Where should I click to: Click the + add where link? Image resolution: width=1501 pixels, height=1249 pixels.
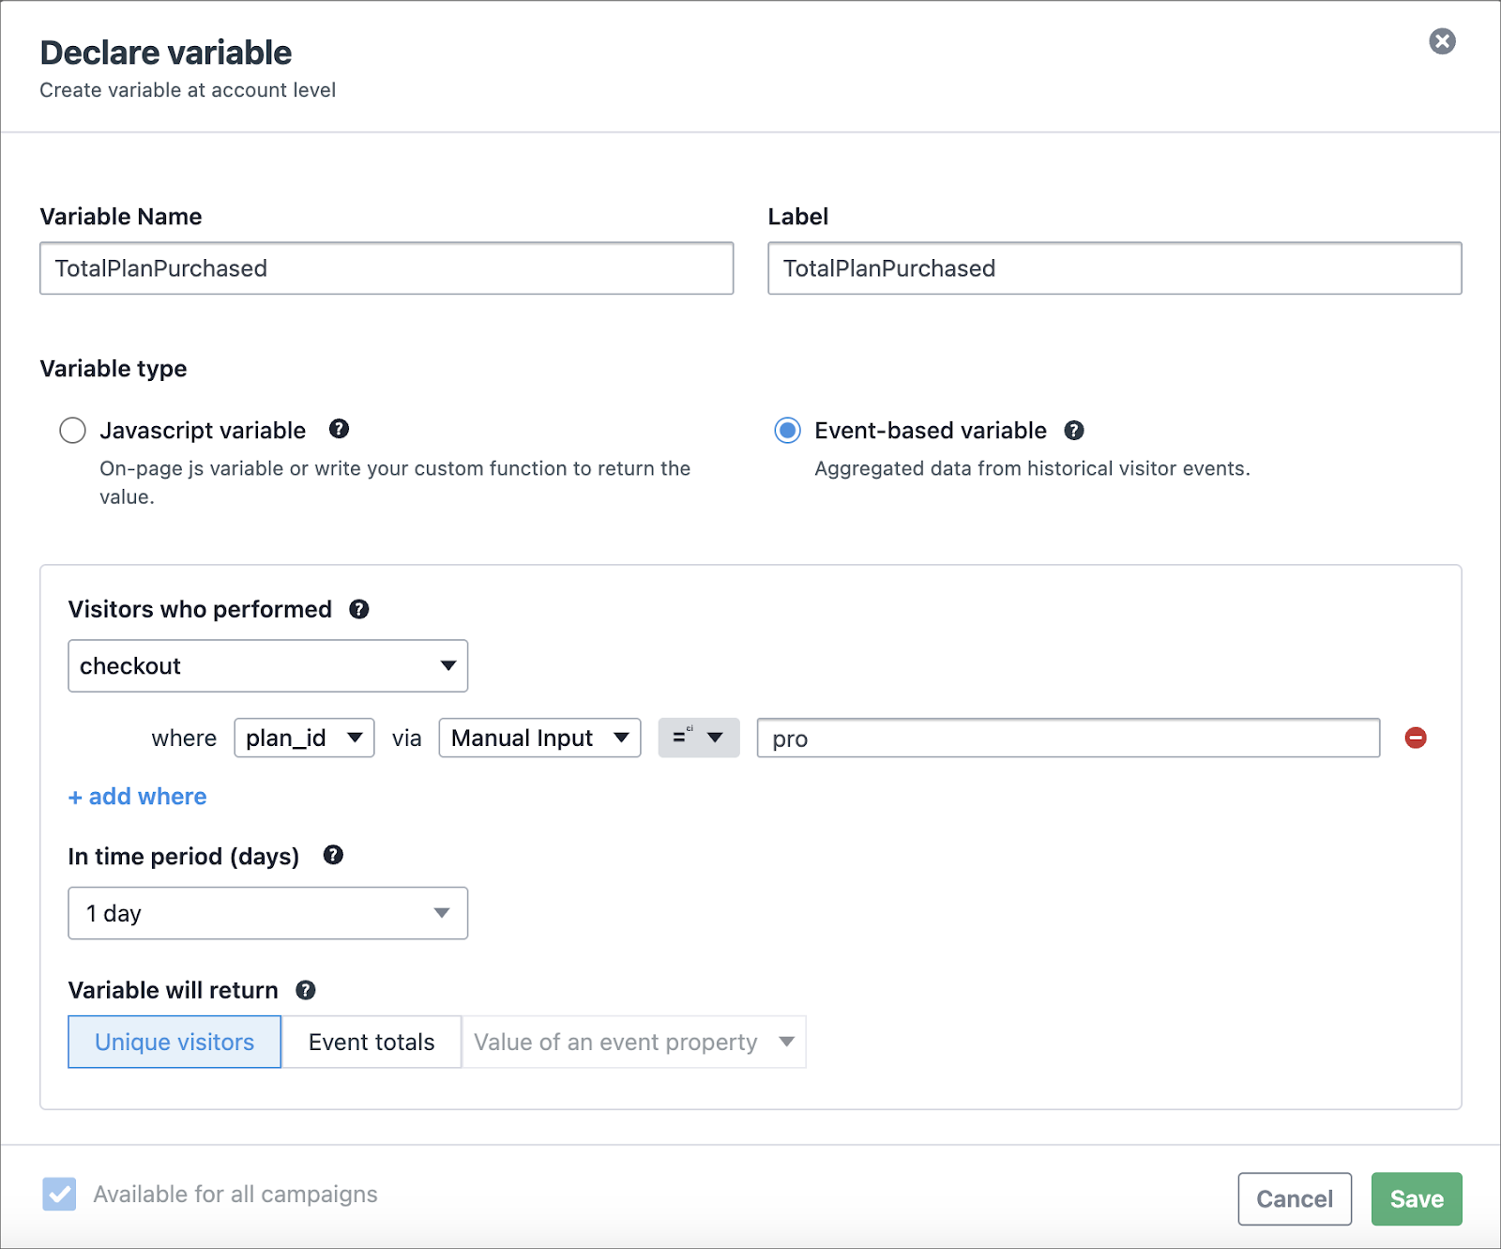138,796
